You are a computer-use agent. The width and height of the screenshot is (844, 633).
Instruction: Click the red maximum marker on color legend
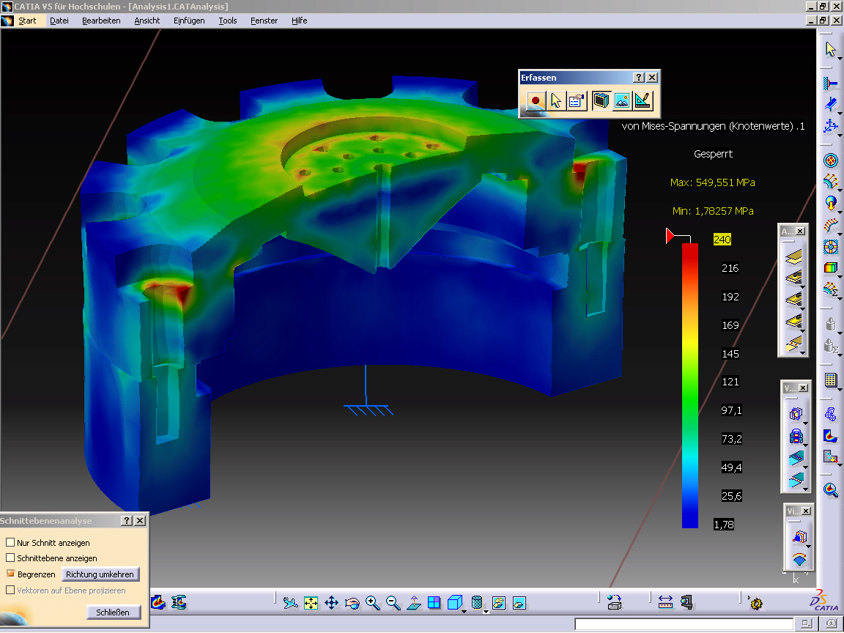pos(670,236)
